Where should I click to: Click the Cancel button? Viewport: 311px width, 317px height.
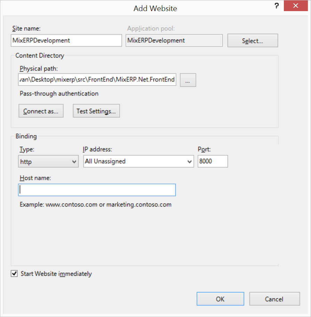coord(274,299)
